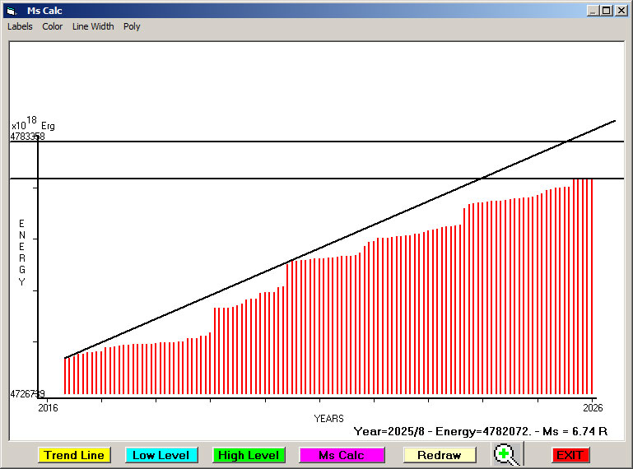The image size is (633, 469).
Task: Click the Ms Calc title bar icon
Action: 12,11
